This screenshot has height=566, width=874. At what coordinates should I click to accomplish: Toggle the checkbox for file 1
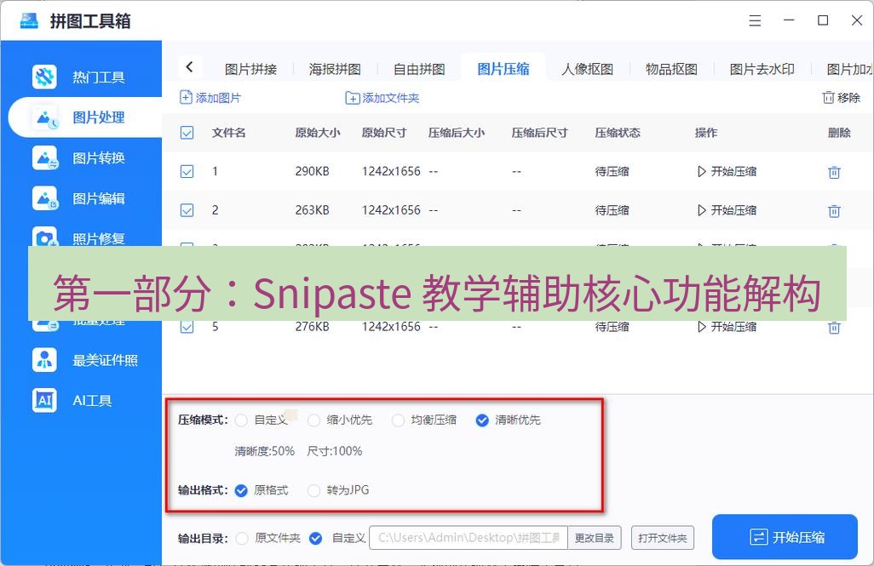(x=187, y=172)
